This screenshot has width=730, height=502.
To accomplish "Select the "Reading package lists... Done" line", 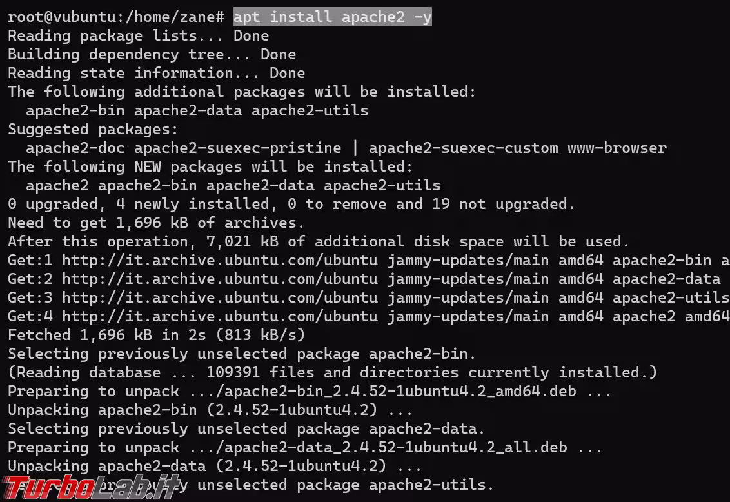I will (x=138, y=35).
